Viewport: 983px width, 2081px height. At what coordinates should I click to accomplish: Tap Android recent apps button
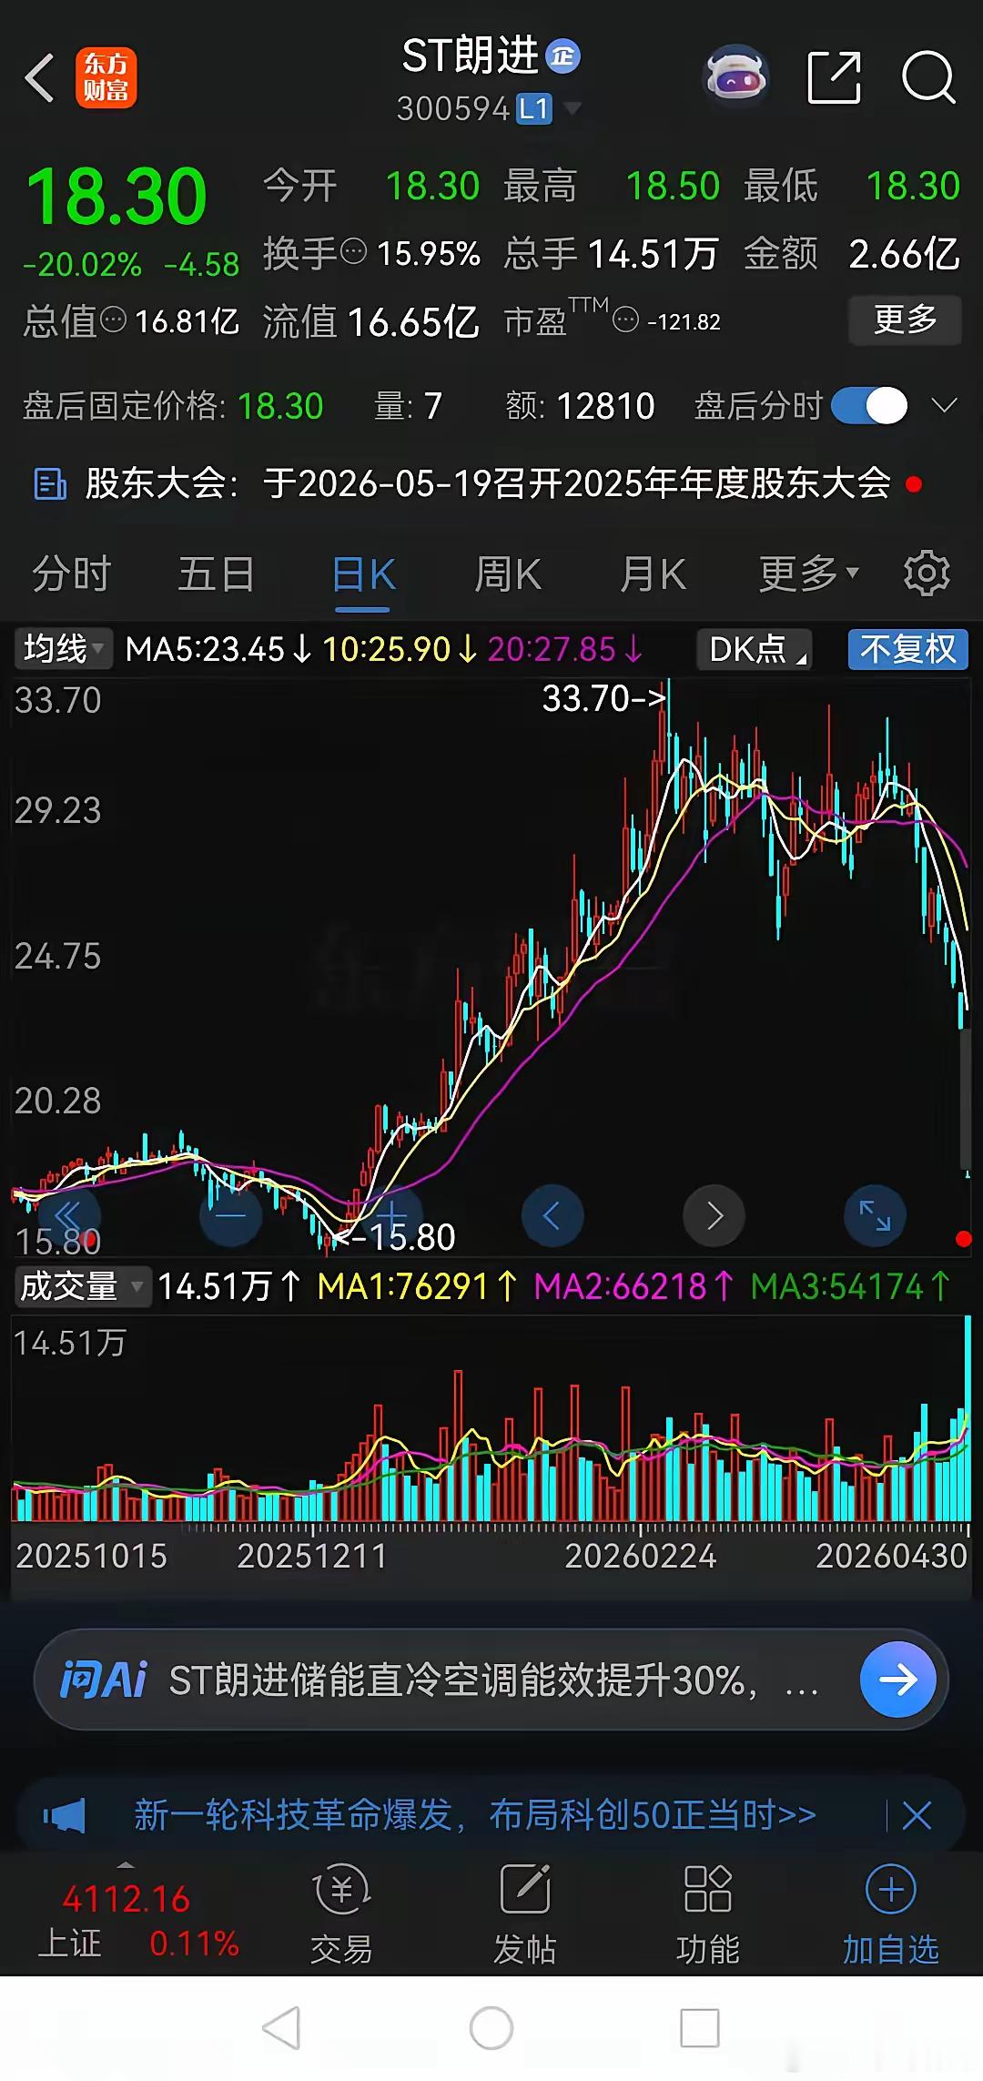pyautogui.click(x=700, y=2028)
